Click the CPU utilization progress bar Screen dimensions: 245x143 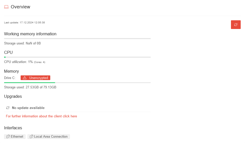click(x=77, y=57)
